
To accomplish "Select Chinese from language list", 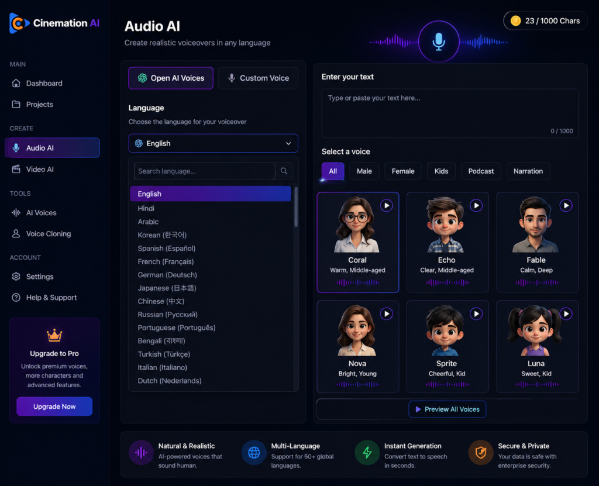I will click(211, 301).
